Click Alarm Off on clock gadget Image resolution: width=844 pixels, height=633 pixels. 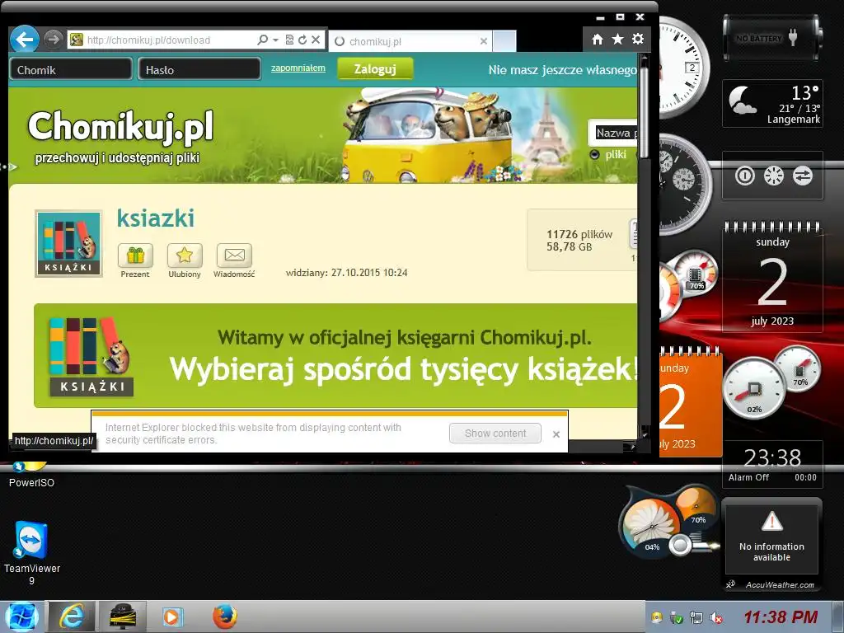coord(748,477)
